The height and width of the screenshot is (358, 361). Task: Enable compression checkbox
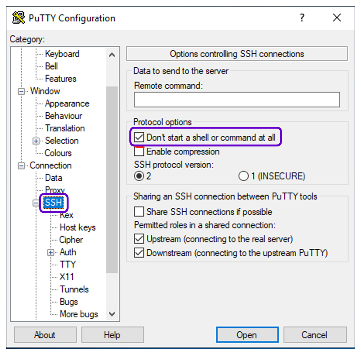[139, 151]
